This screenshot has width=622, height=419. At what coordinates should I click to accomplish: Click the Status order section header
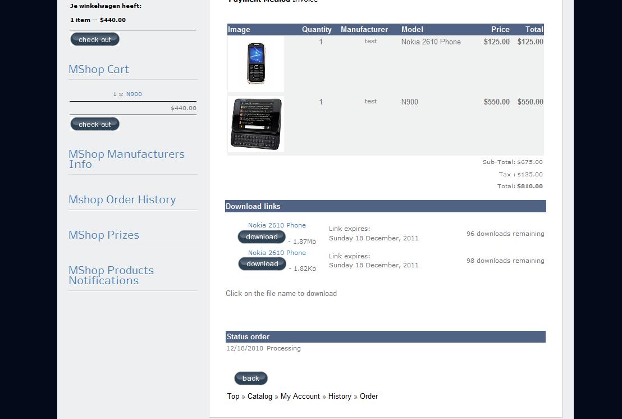click(x=386, y=336)
